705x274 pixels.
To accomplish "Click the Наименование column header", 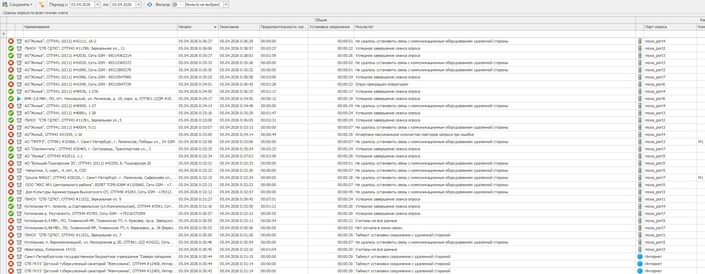I will coord(100,27).
